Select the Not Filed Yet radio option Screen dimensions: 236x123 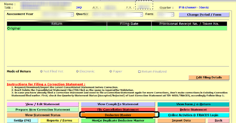click(x=41, y=71)
